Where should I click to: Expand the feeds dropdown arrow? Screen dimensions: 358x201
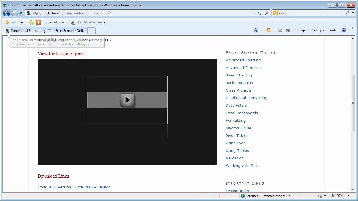[275, 30]
